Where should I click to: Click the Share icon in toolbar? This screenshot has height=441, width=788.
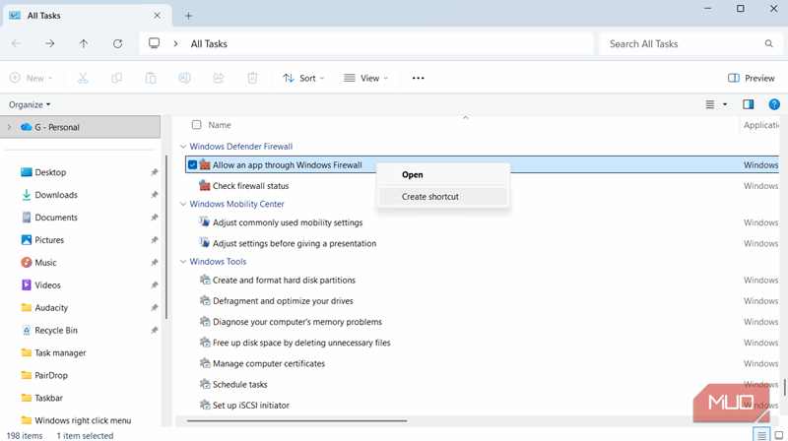pos(218,78)
